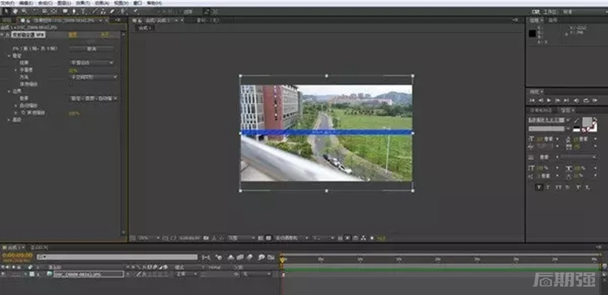Screen dimensions: 608x295
Task: Select the Zoom magnifier tool
Action: click(24, 11)
